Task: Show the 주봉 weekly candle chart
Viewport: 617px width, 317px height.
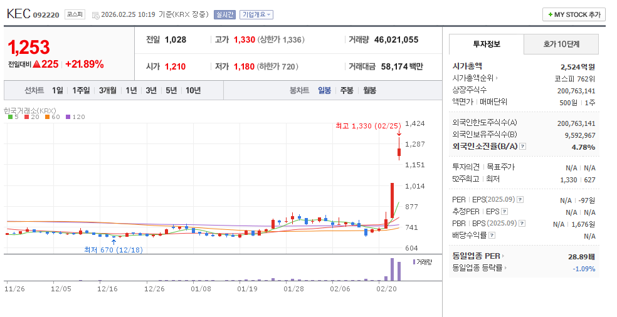Action: (x=347, y=90)
